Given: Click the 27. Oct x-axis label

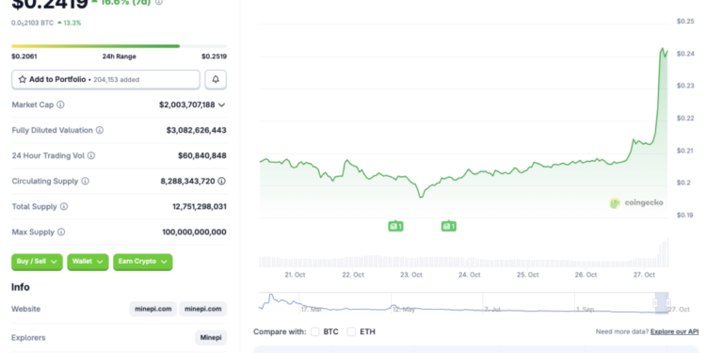Looking at the screenshot, I should coord(644,275).
